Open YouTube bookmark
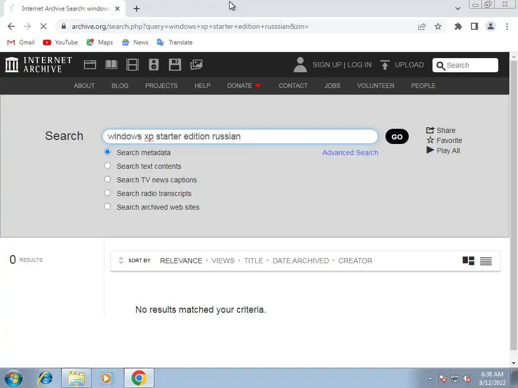 pyautogui.click(x=61, y=42)
